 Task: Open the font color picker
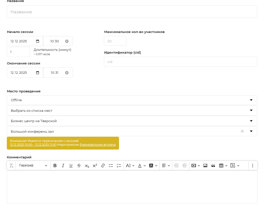pyautogui.click(x=141, y=166)
